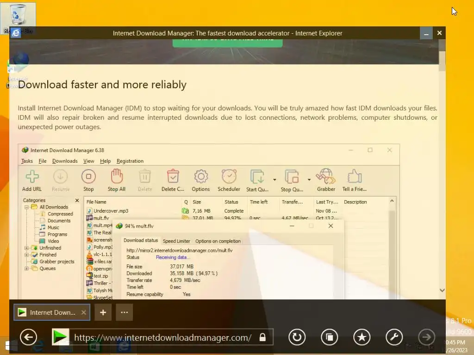
Task: Open the Favorites star icon
Action: pos(362,337)
